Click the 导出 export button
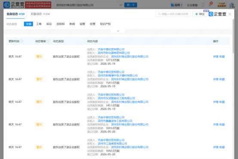This screenshot has height=159, width=238. coord(200,14)
